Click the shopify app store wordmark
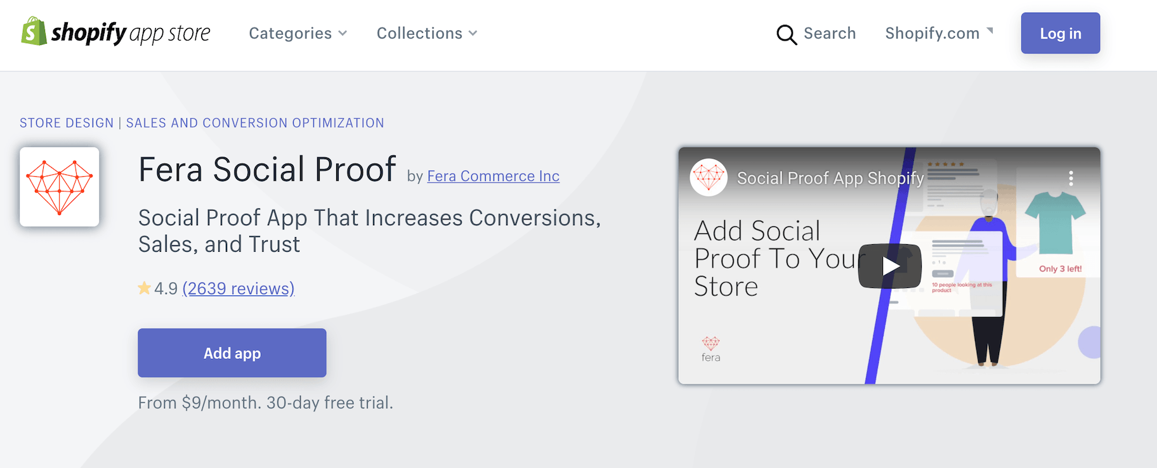Screen dimensions: 1157x468 coord(131,33)
